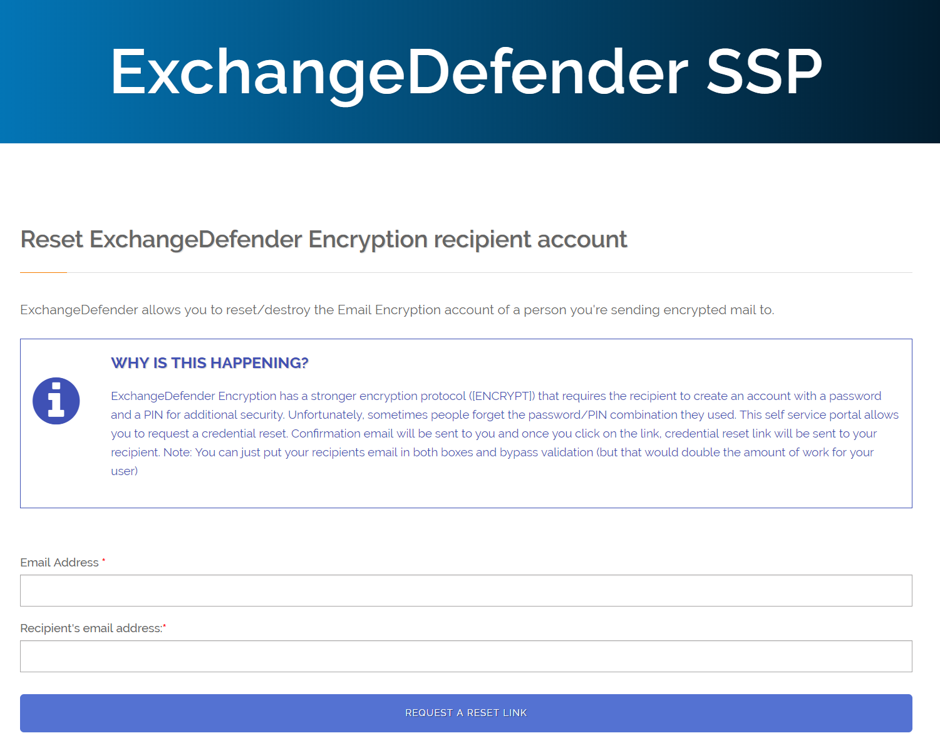Click the phrase Confirmation email in info box
Viewport: 940px width, 753px height.
tap(342, 434)
